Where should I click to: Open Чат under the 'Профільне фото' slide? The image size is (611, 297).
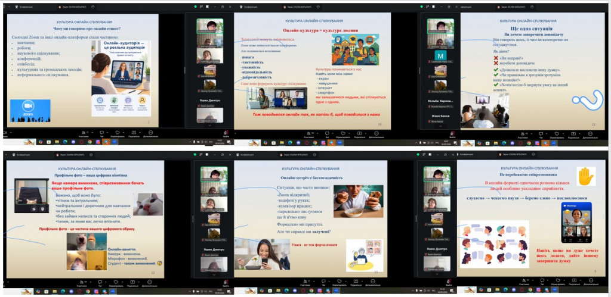pyautogui.click(x=100, y=283)
